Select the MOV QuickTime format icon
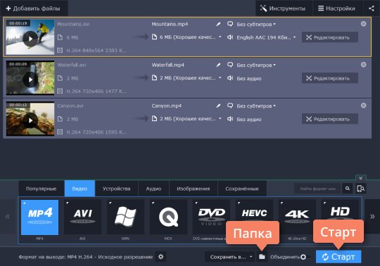Image resolution: width=380 pixels, height=266 pixels. [168, 217]
